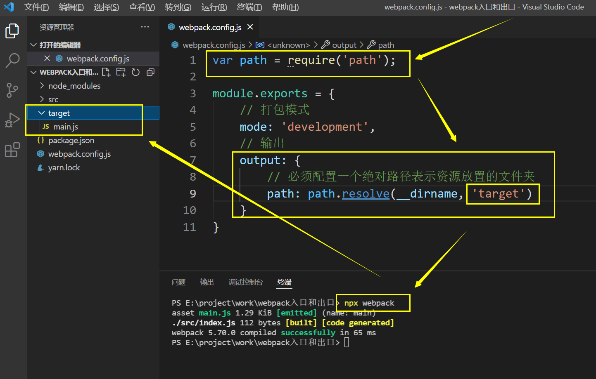Open webpack.config.js from the file tree
The width and height of the screenshot is (596, 379).
[79, 154]
